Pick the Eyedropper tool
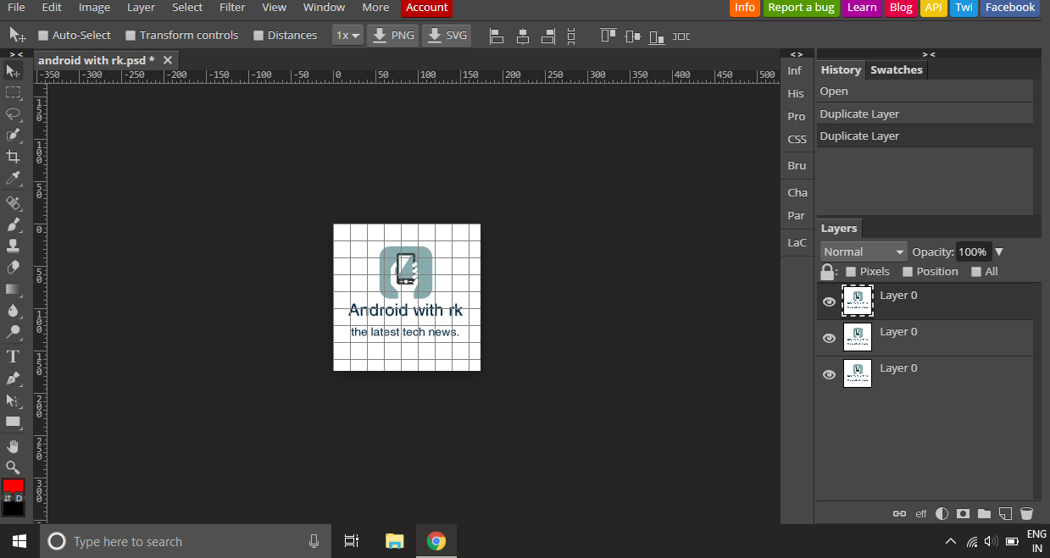Viewport: 1050px width, 558px height. [13, 178]
